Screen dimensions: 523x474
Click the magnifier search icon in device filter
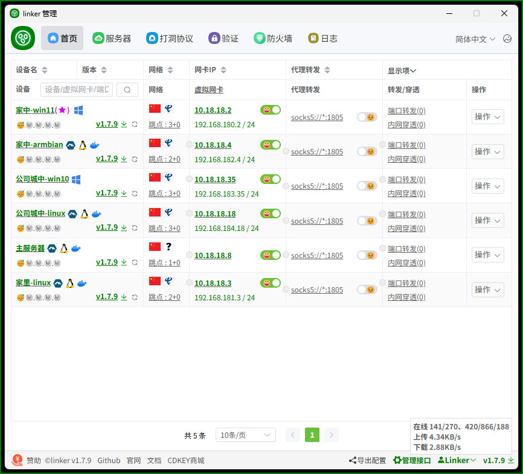[x=127, y=89]
